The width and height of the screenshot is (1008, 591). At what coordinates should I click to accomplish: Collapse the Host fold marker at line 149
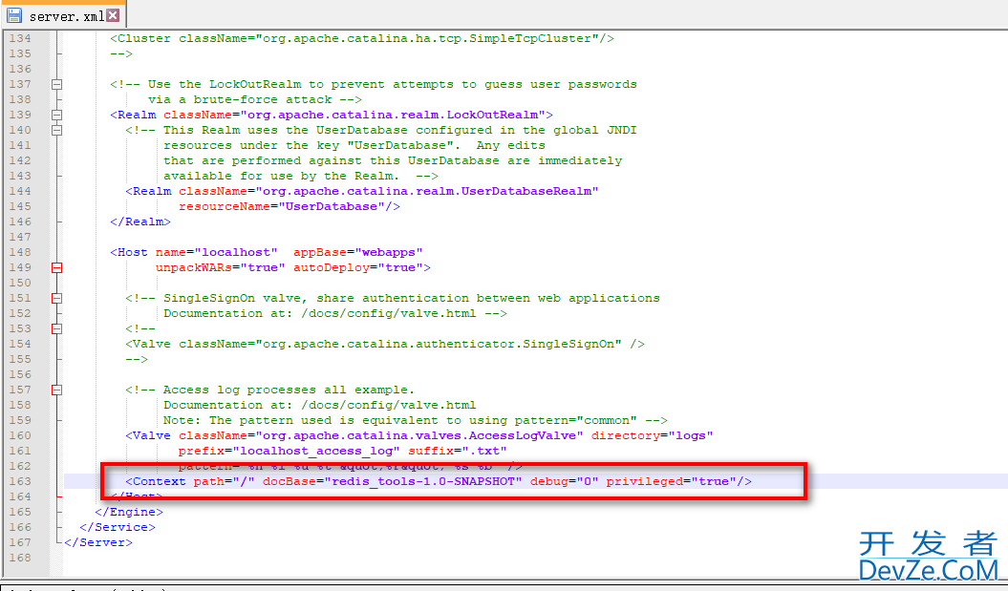[56, 268]
